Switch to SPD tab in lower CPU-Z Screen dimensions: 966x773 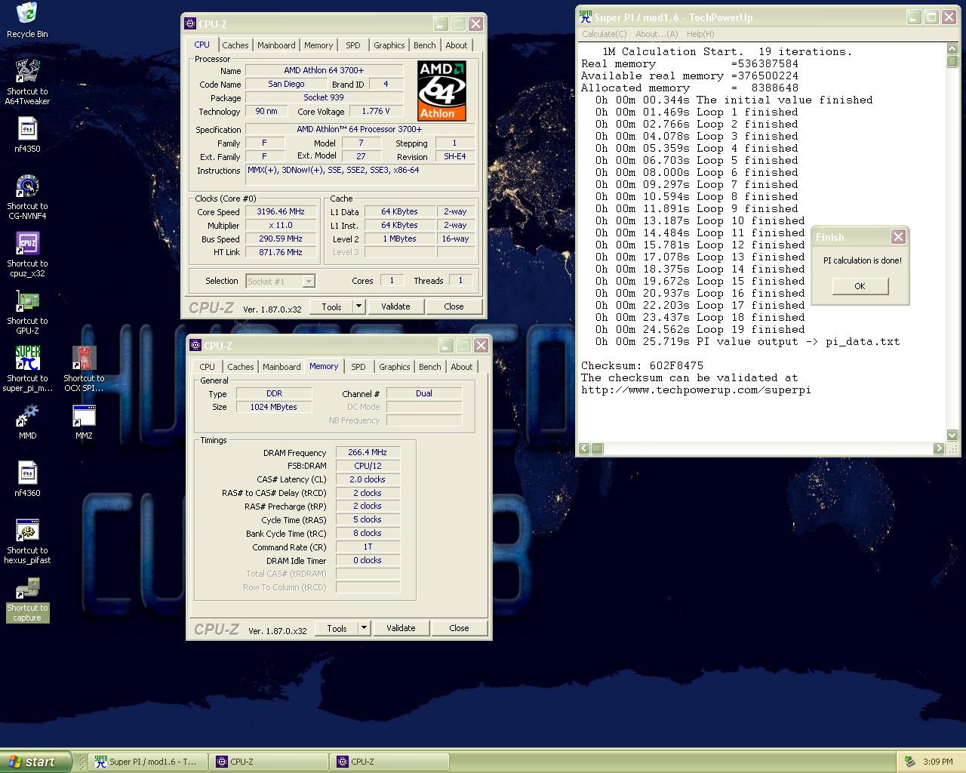(x=358, y=367)
